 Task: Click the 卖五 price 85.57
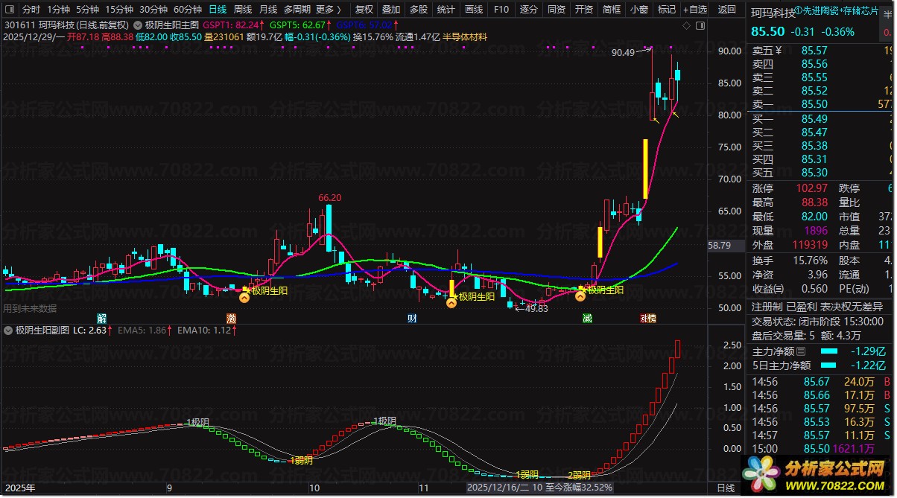pos(815,51)
